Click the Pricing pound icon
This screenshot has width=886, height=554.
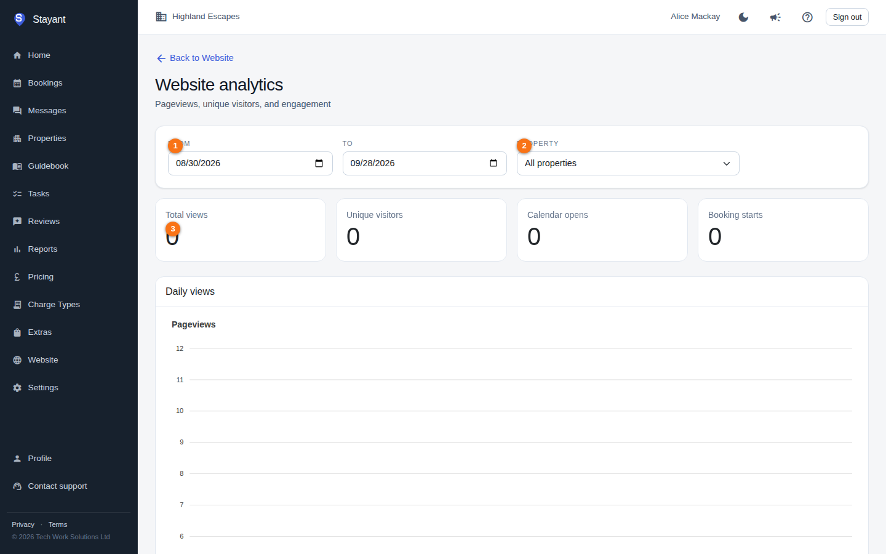[x=17, y=277]
